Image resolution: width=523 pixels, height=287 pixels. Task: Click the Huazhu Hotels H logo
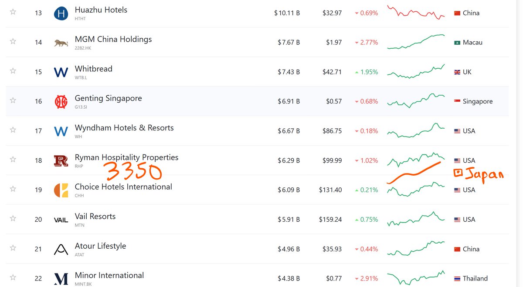point(61,13)
